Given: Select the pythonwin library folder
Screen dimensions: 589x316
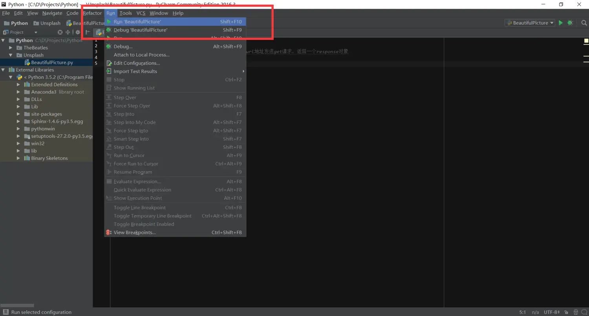Looking at the screenshot, I should (x=43, y=129).
